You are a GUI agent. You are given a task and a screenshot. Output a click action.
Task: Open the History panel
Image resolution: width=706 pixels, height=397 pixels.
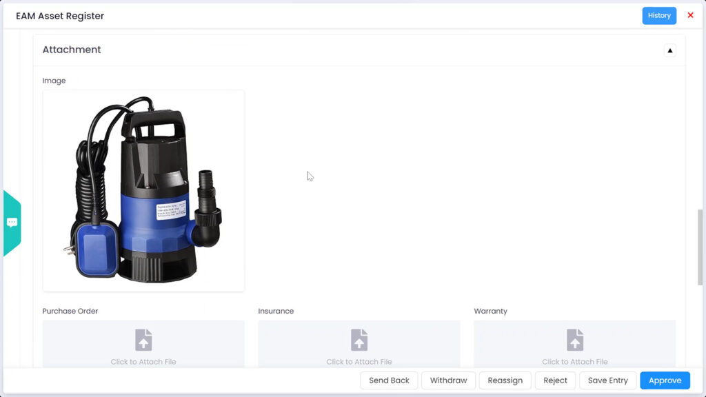(658, 16)
